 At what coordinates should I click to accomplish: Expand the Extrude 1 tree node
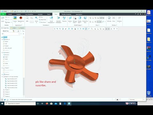(x=2, y=74)
